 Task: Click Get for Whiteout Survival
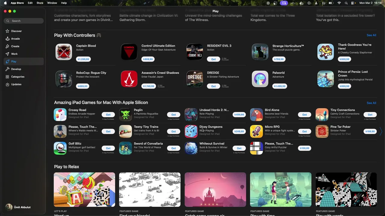coord(239,148)
